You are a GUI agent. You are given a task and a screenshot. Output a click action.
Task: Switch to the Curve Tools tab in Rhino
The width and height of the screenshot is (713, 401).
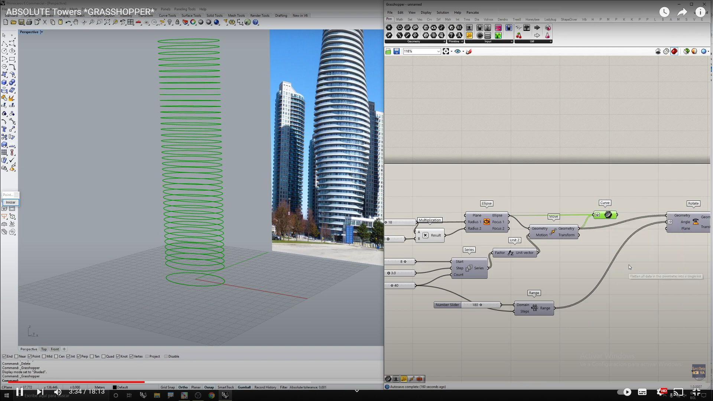(x=167, y=16)
